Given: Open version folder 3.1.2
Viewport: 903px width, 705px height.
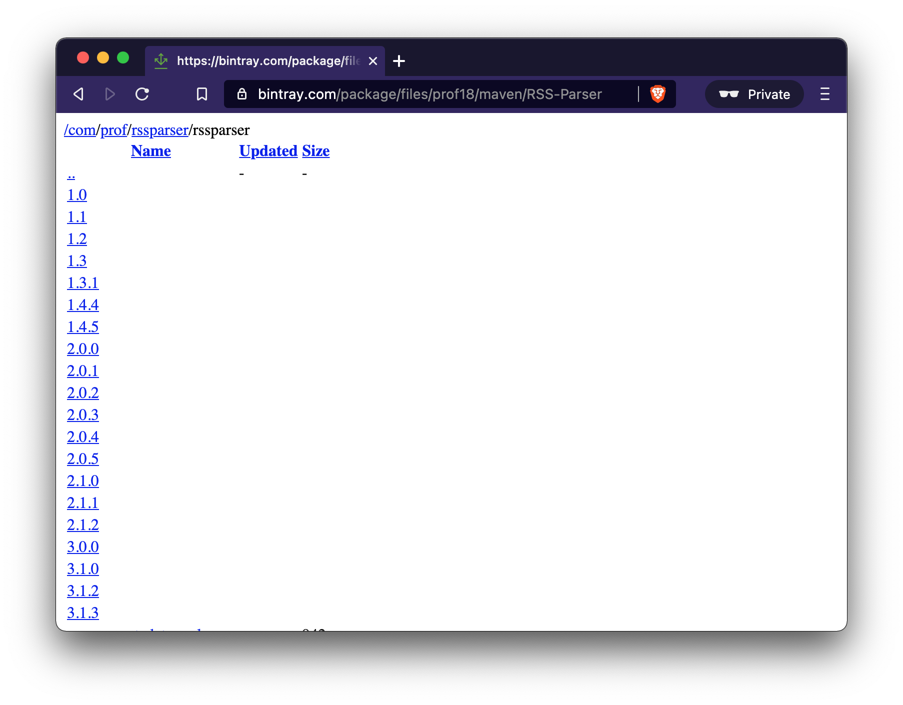Looking at the screenshot, I should tap(83, 591).
